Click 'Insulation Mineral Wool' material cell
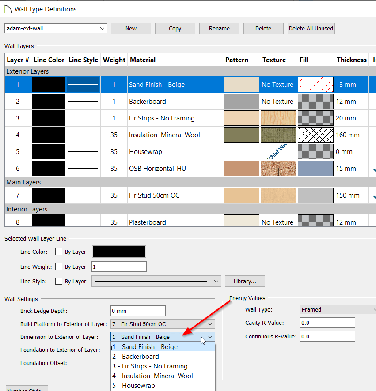This screenshot has height=391, width=376. (x=175, y=135)
